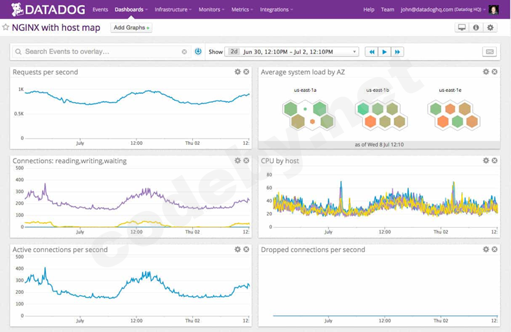Click the Add Graphs button

click(131, 28)
